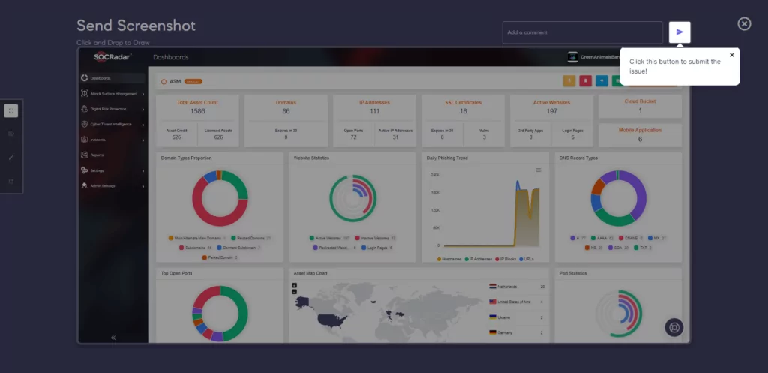Open the Daily Phishing Trend chart menu
Screen dimensions: 768x373
(x=538, y=170)
